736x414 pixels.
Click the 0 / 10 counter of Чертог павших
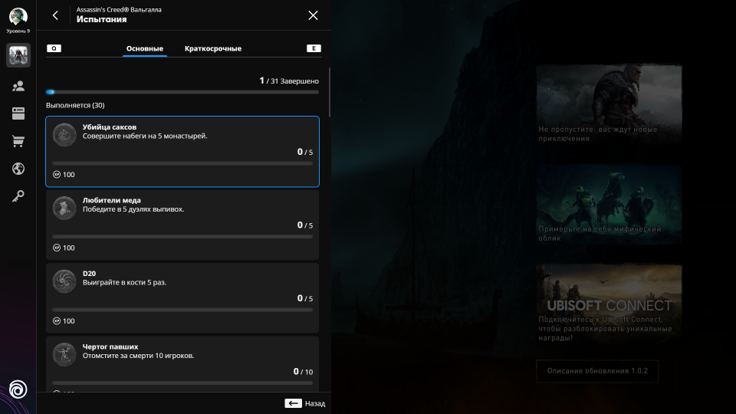pyautogui.click(x=303, y=371)
